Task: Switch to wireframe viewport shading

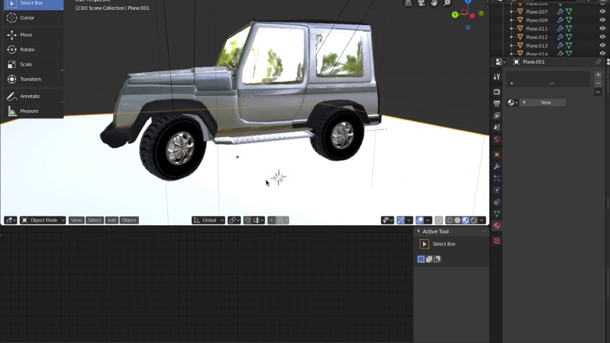Action: (449, 220)
